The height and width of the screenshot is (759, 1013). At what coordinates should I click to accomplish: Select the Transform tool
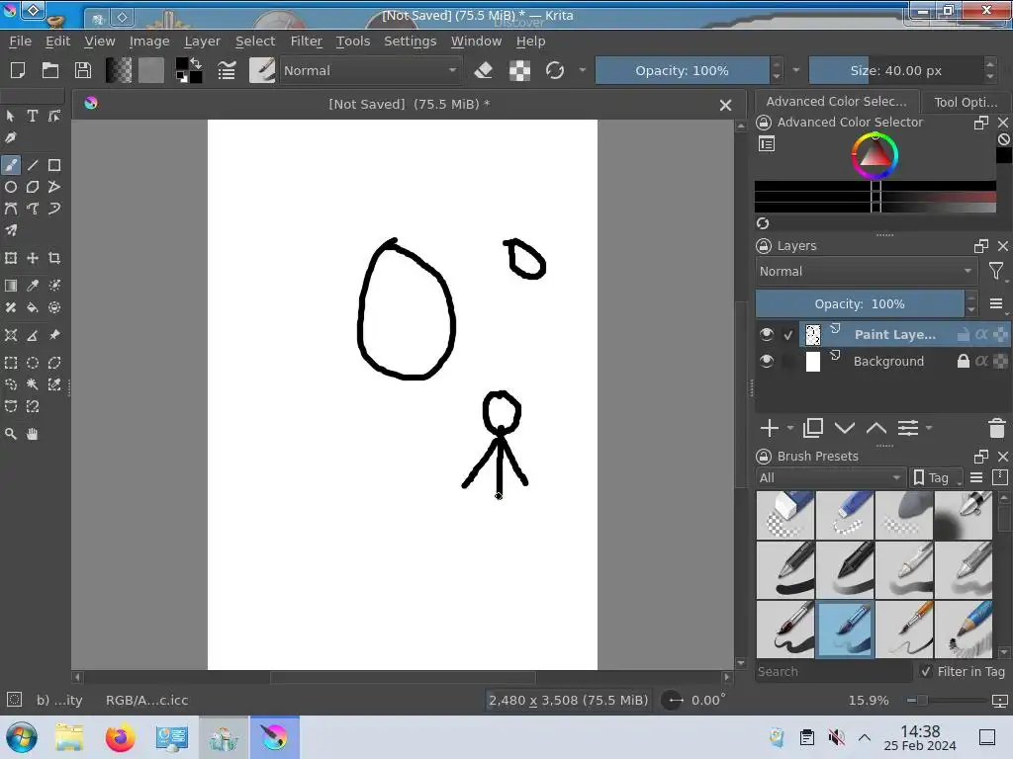(11, 258)
